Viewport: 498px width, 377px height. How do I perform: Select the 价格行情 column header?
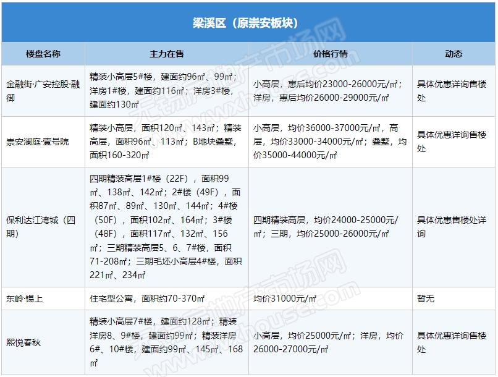(x=331, y=54)
